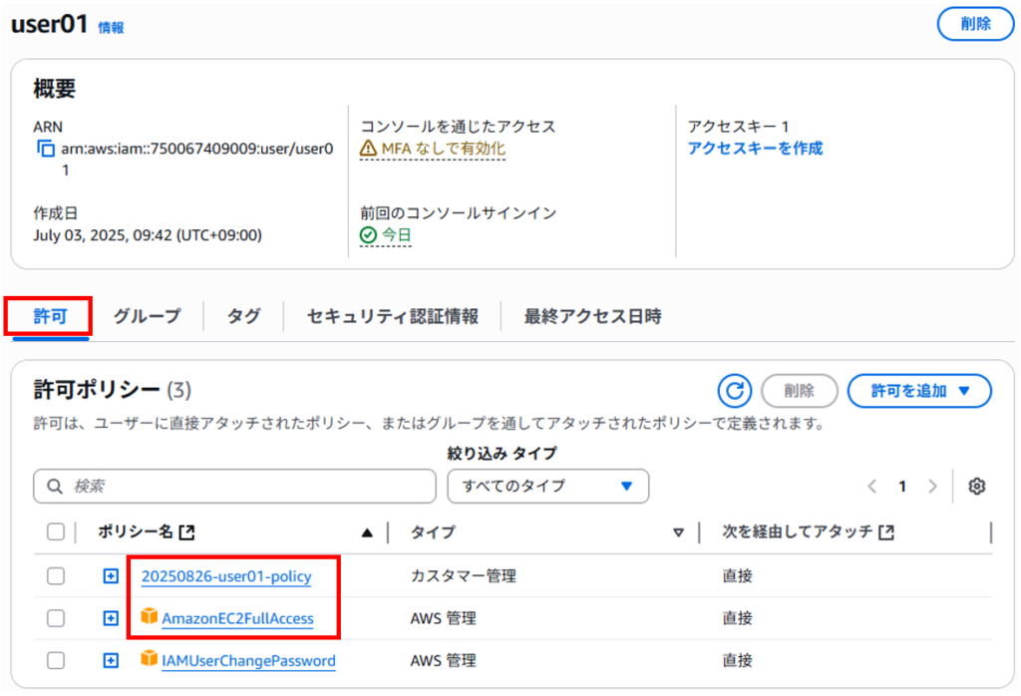
Task: Check the IAMUserChangePassword row checkbox
Action: tap(56, 660)
